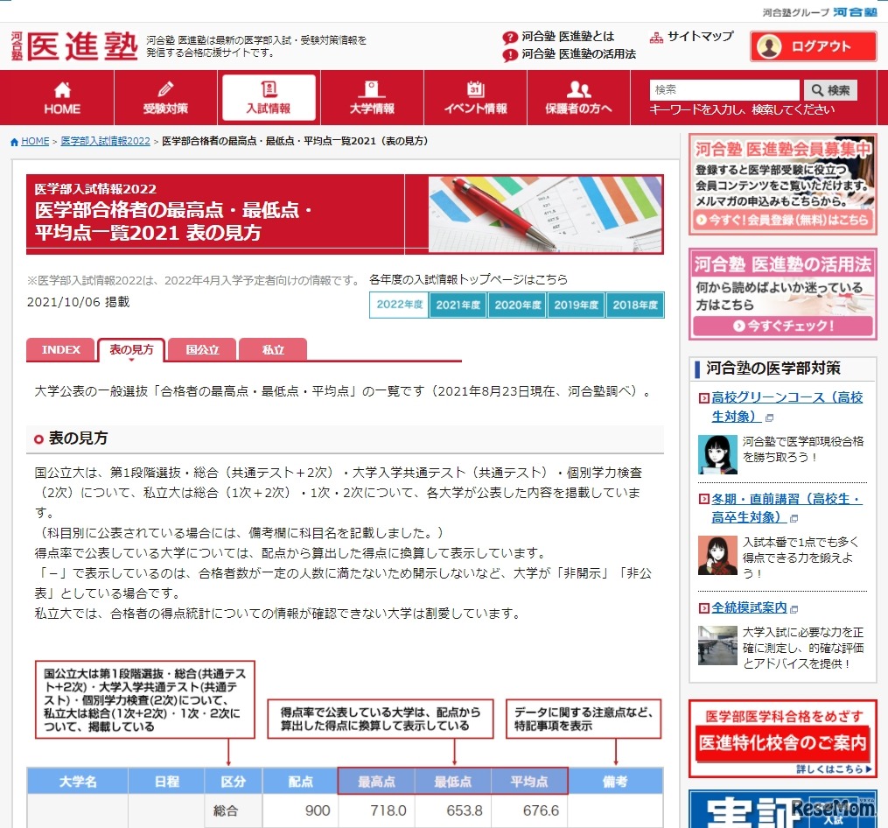Click the home icon in the breadcrumb trail
This screenshot has height=828, width=888.
tap(14, 140)
